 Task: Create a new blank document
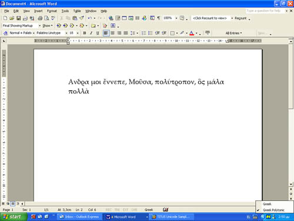tap(5, 18)
